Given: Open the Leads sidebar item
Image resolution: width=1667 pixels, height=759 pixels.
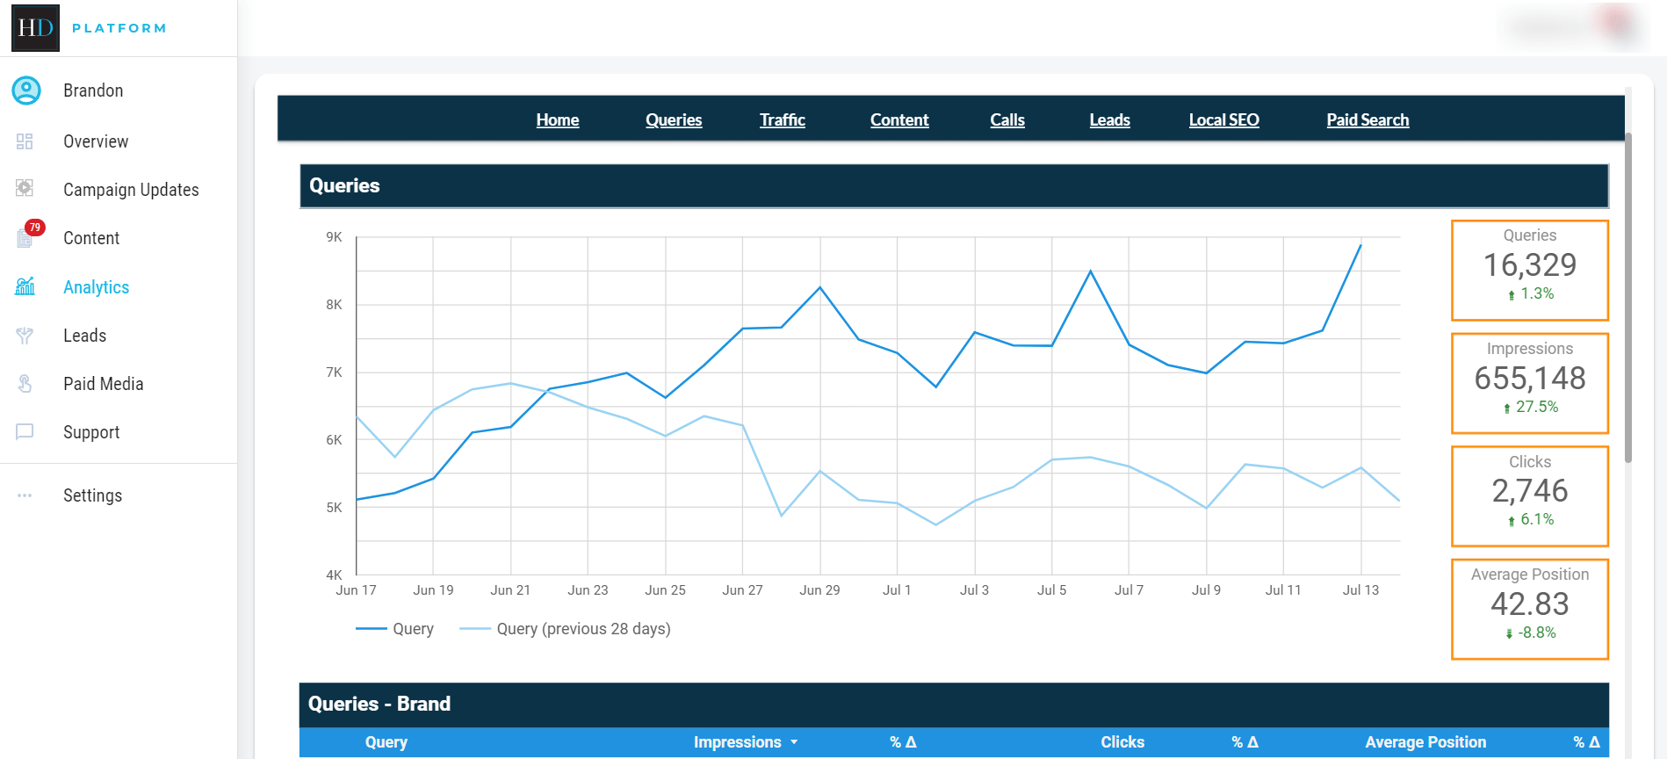Looking at the screenshot, I should pos(84,336).
